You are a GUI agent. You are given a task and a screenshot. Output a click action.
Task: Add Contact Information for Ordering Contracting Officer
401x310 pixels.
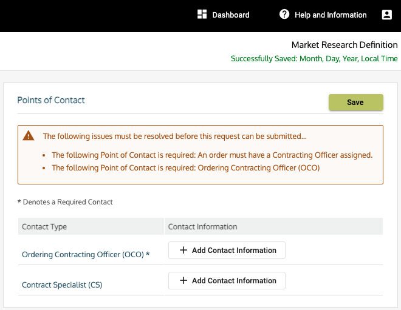tap(227, 251)
